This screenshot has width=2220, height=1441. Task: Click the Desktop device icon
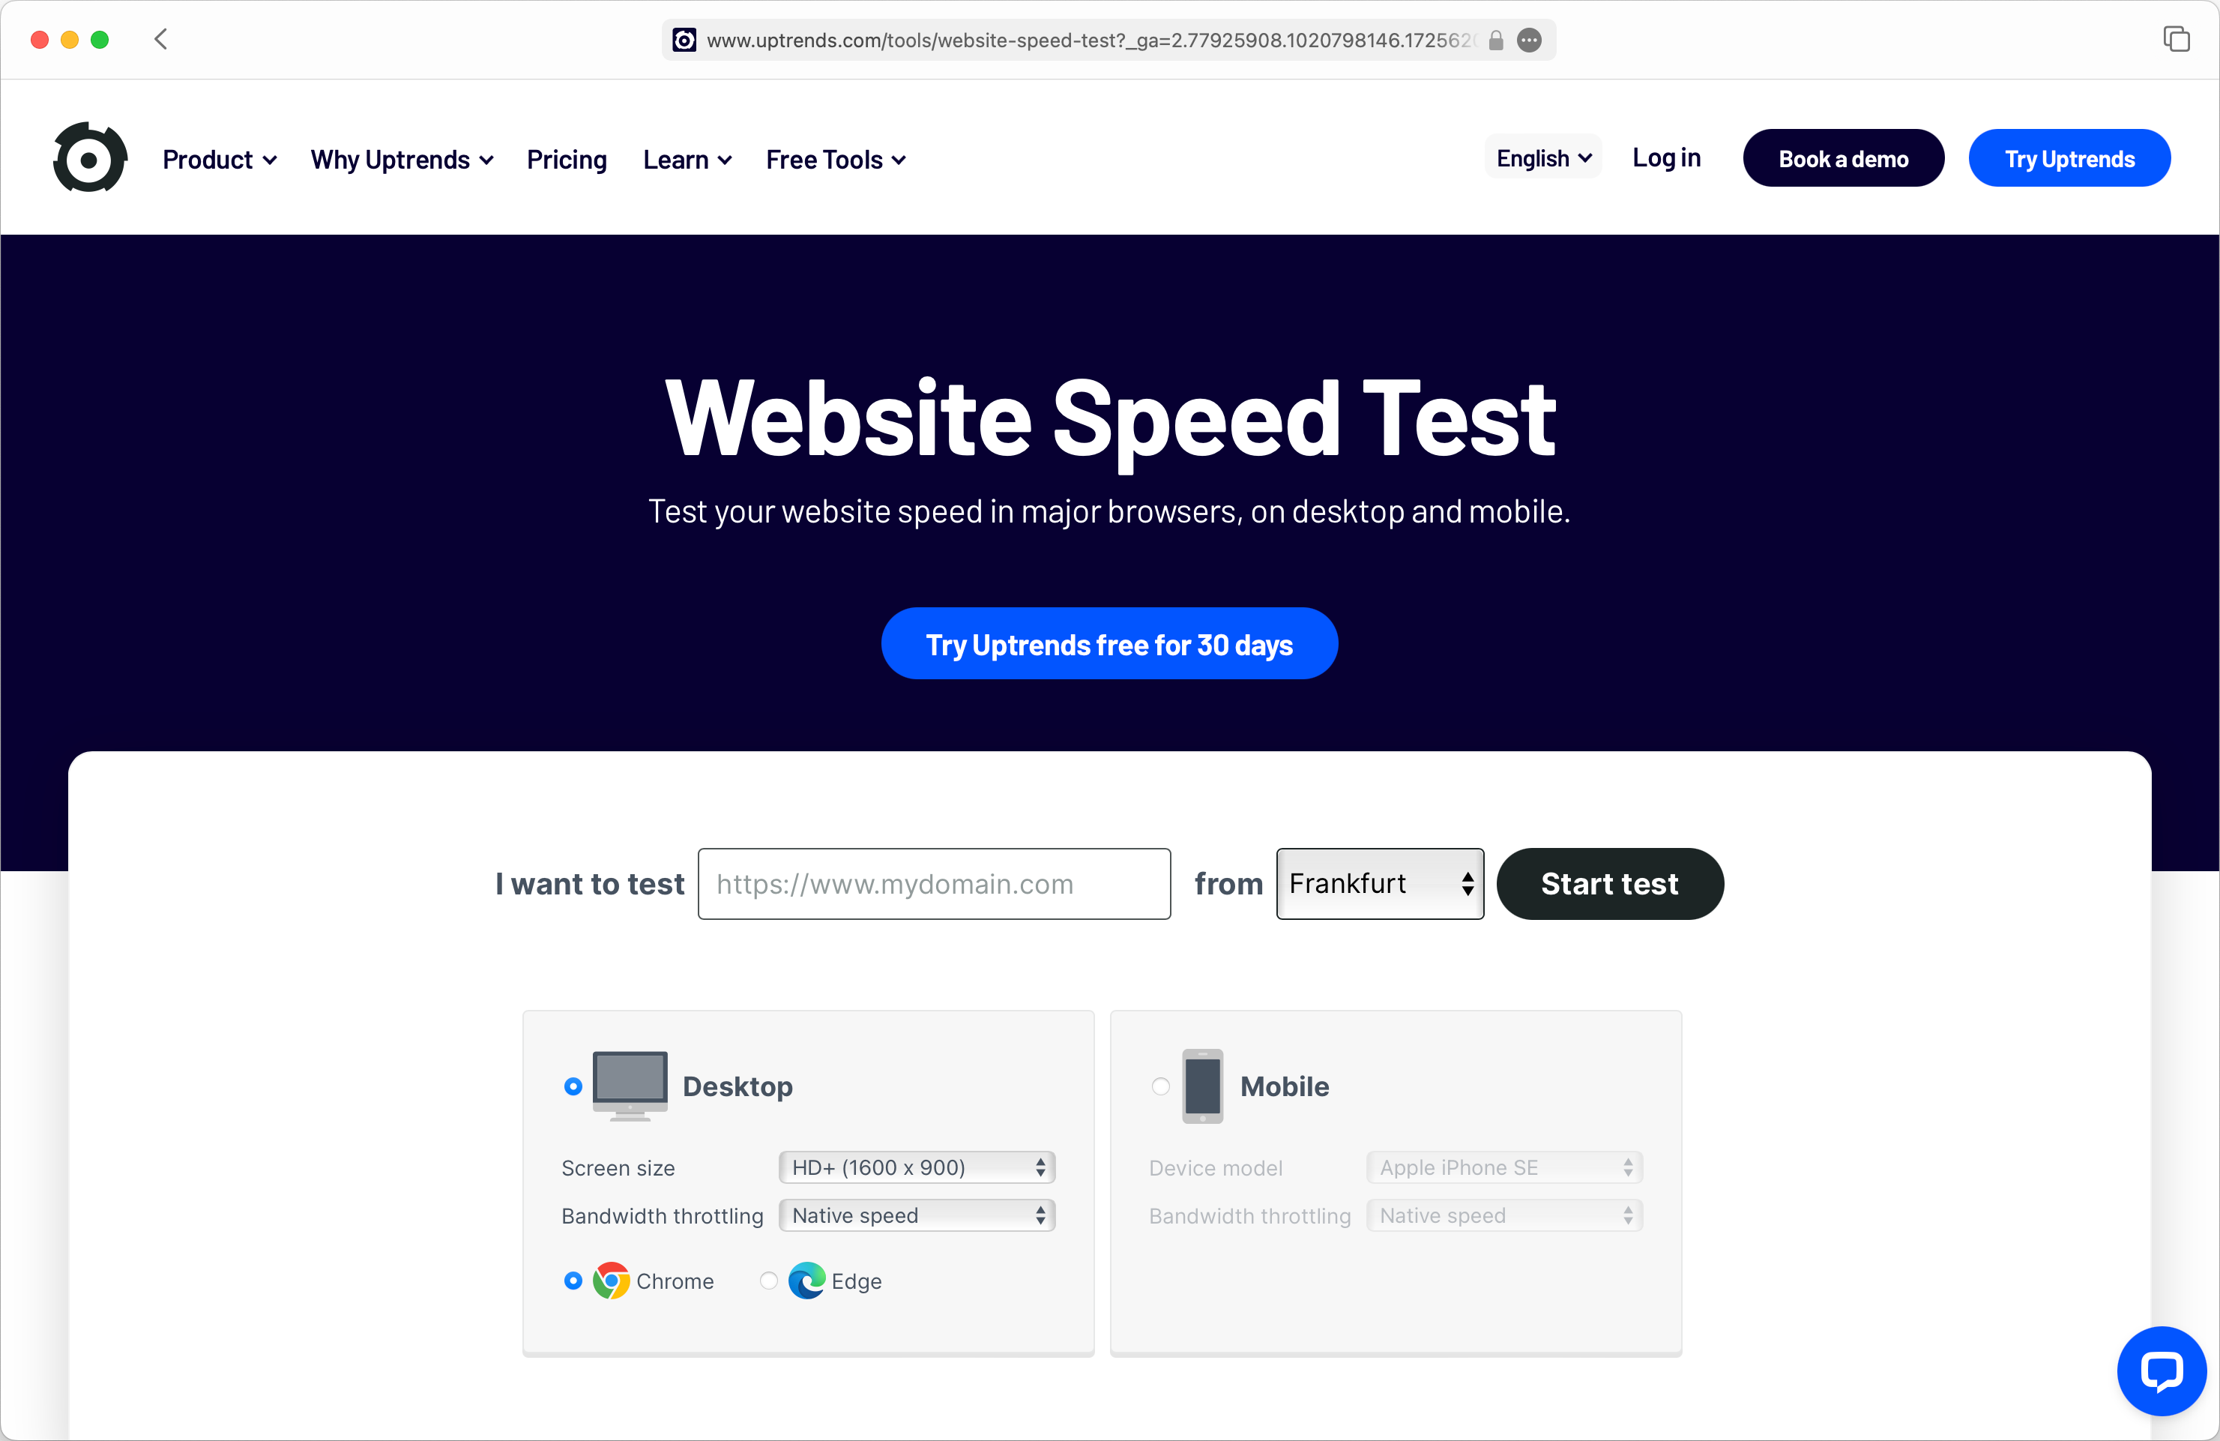coord(630,1083)
